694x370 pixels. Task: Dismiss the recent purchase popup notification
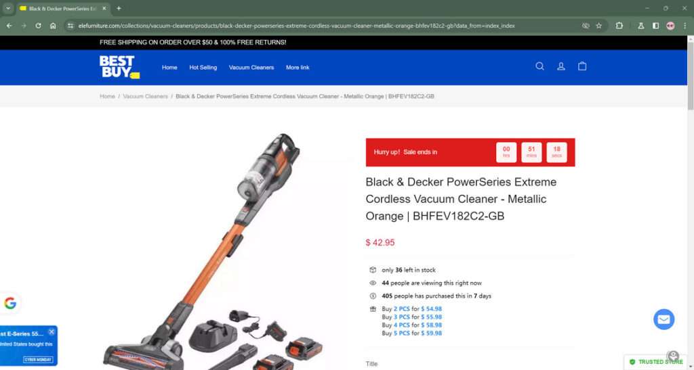52,331
